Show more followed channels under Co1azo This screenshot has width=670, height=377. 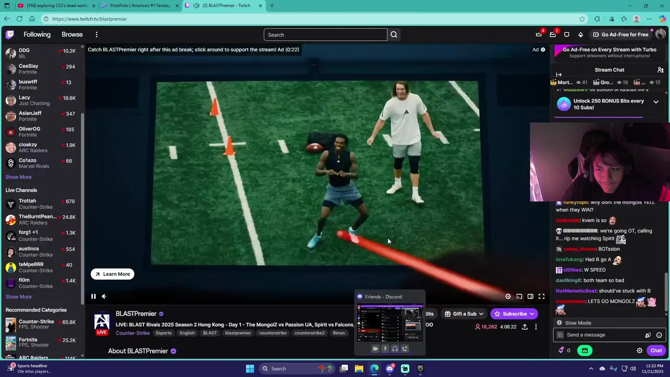click(x=18, y=177)
